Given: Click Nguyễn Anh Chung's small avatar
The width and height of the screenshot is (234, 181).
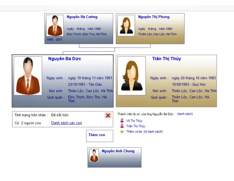Looking at the screenshot, I should (x=94, y=155).
